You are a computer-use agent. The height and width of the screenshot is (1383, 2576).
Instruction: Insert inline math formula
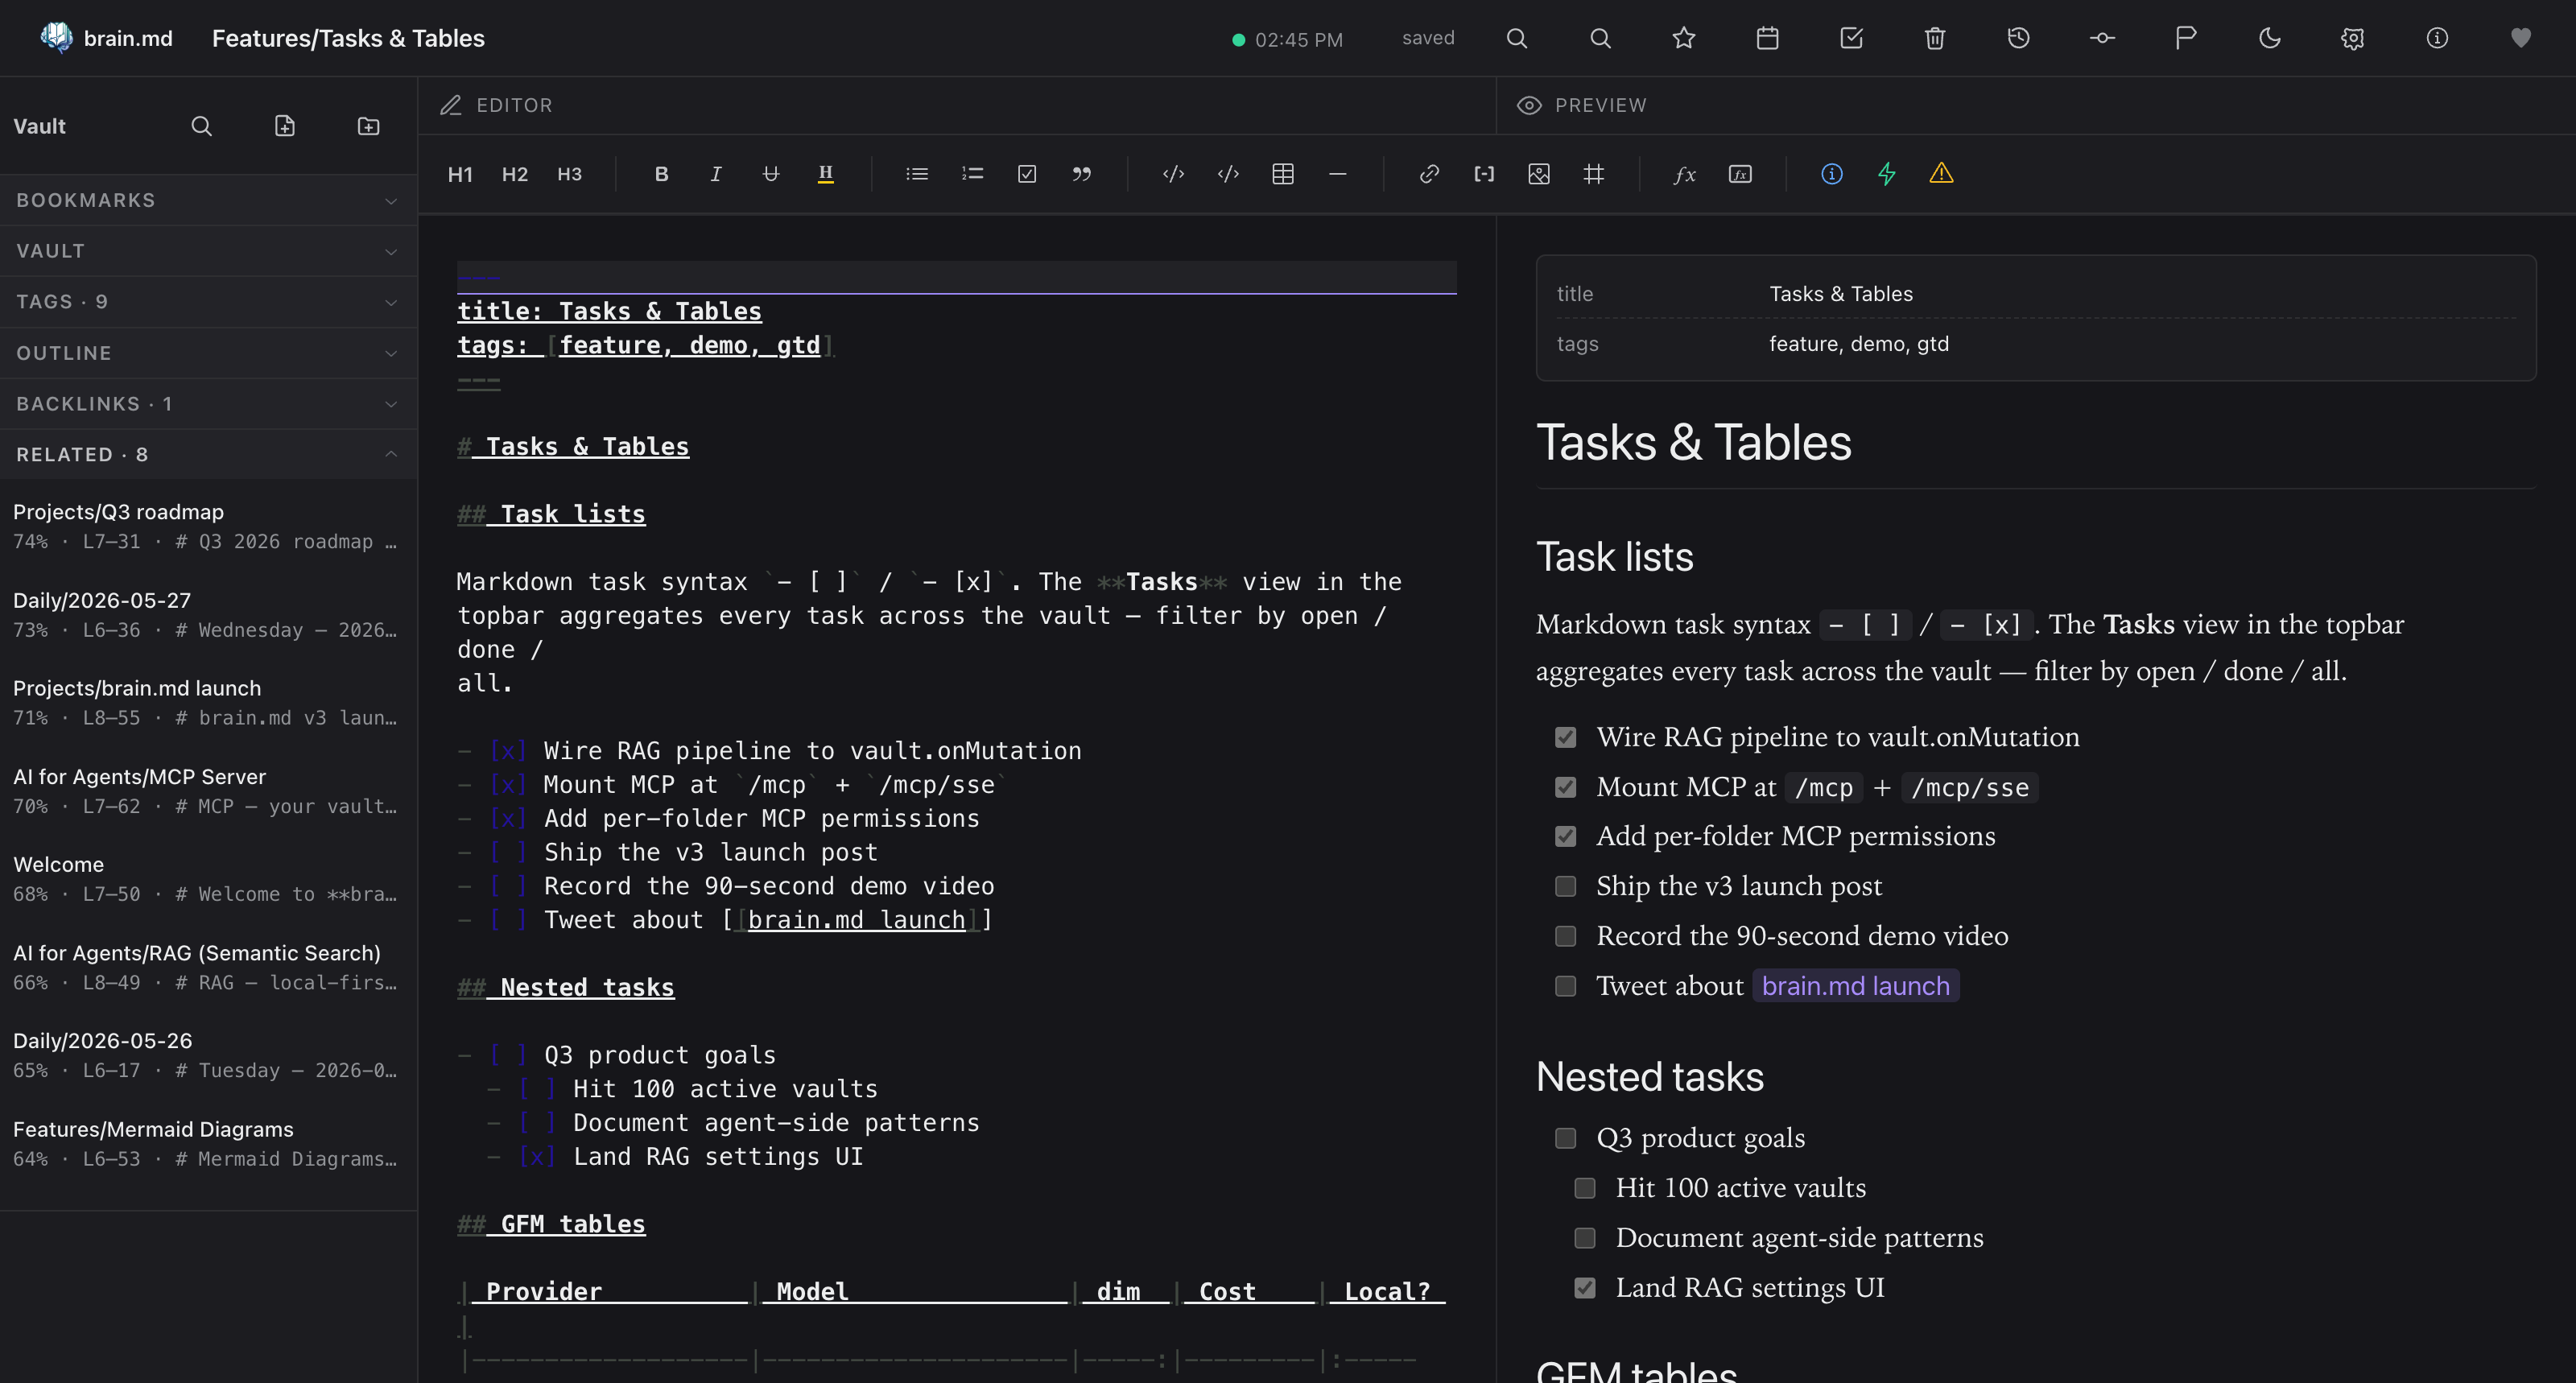[1685, 174]
